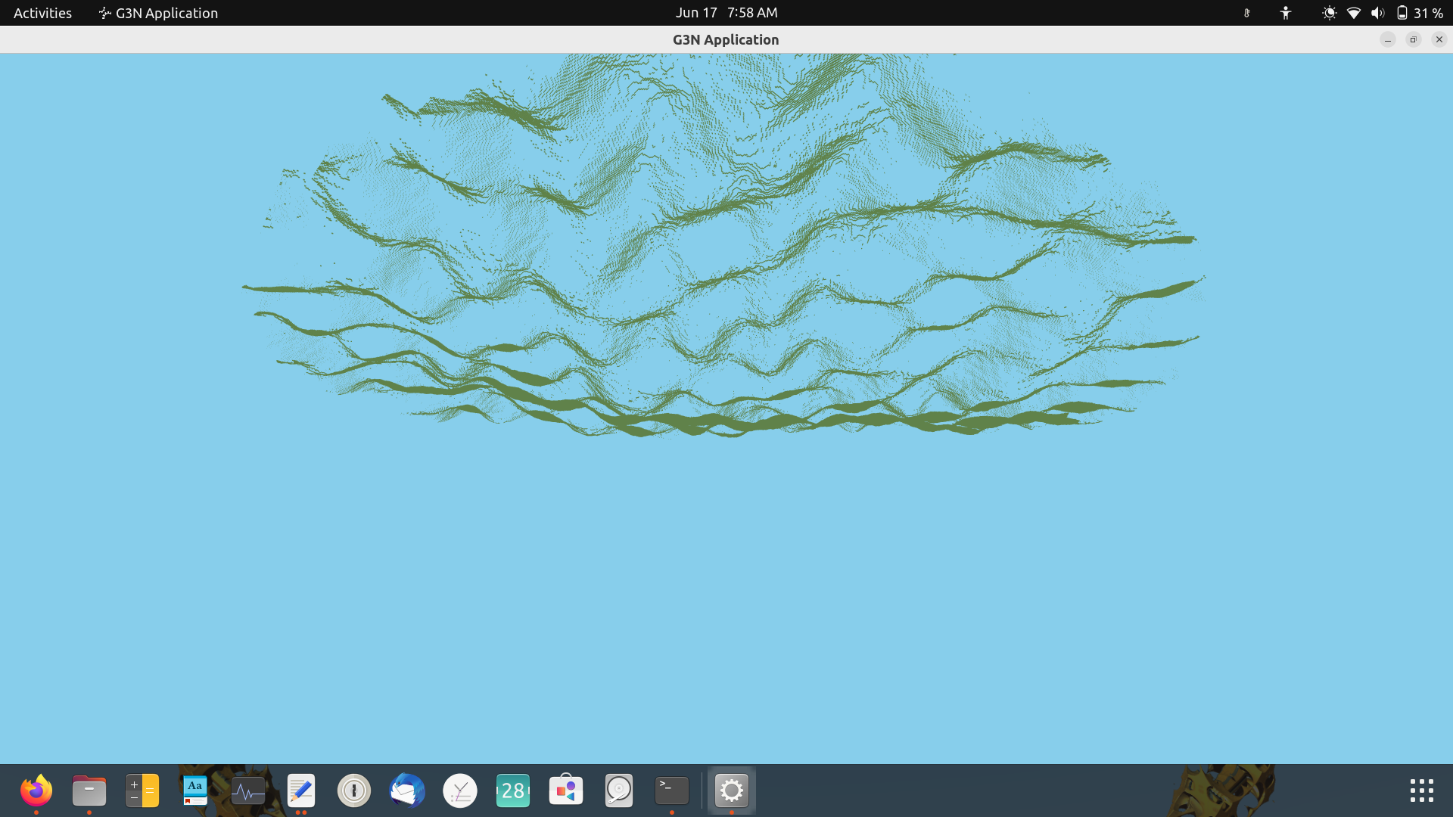Image resolution: width=1453 pixels, height=817 pixels.
Task: Open system menu via volume icon
Action: (1377, 13)
